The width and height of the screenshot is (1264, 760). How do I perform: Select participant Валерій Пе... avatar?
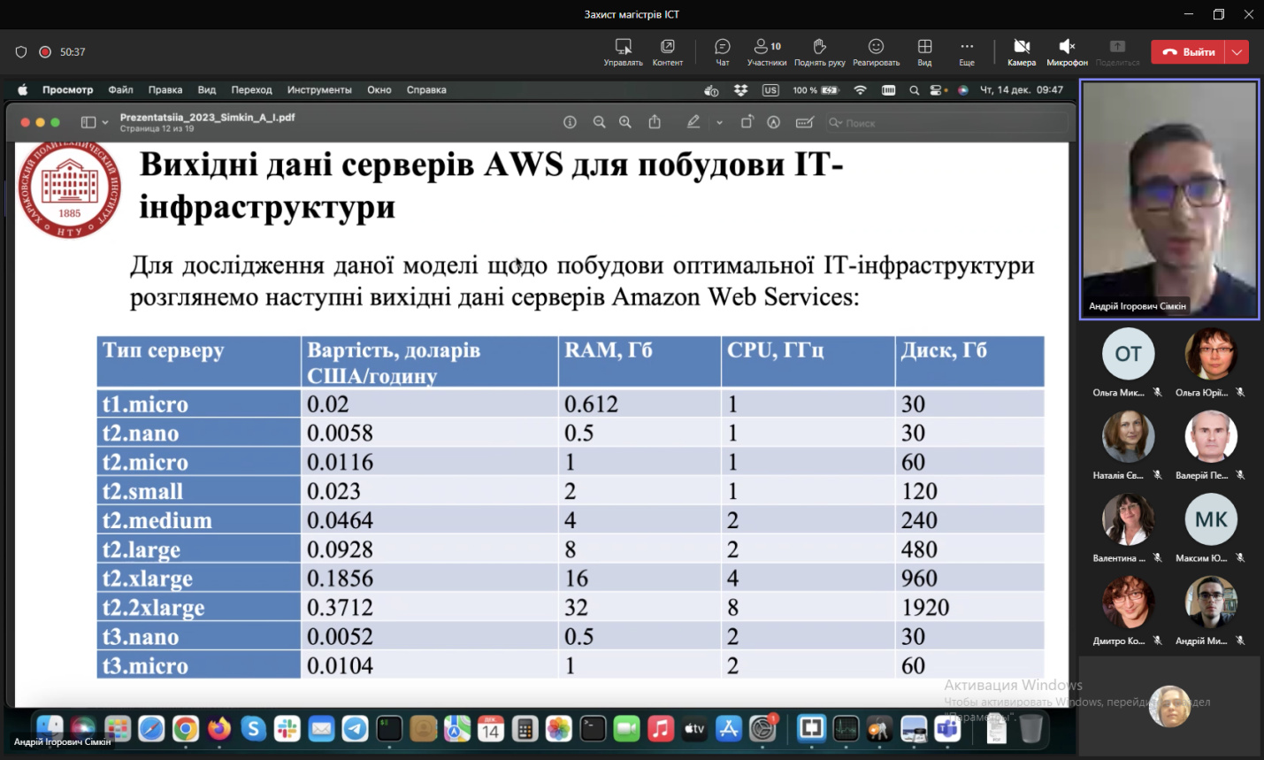point(1211,436)
